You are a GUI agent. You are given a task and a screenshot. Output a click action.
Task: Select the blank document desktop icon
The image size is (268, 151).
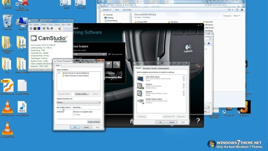click(x=22, y=87)
